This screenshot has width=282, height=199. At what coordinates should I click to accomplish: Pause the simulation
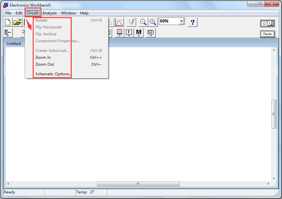[x=267, y=34]
